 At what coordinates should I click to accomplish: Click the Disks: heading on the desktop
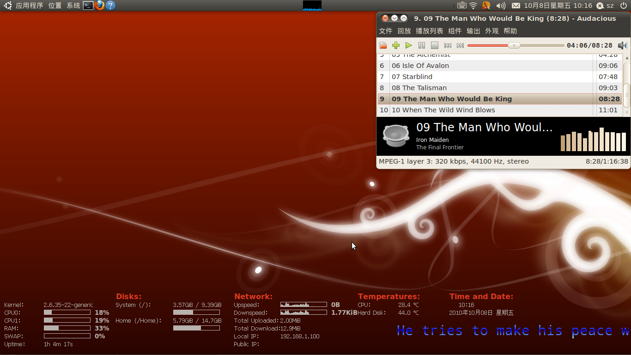click(x=129, y=297)
